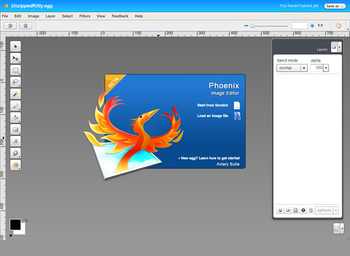This screenshot has width=350, height=256.
Task: Click Start from Scratch link
Action: click(212, 105)
